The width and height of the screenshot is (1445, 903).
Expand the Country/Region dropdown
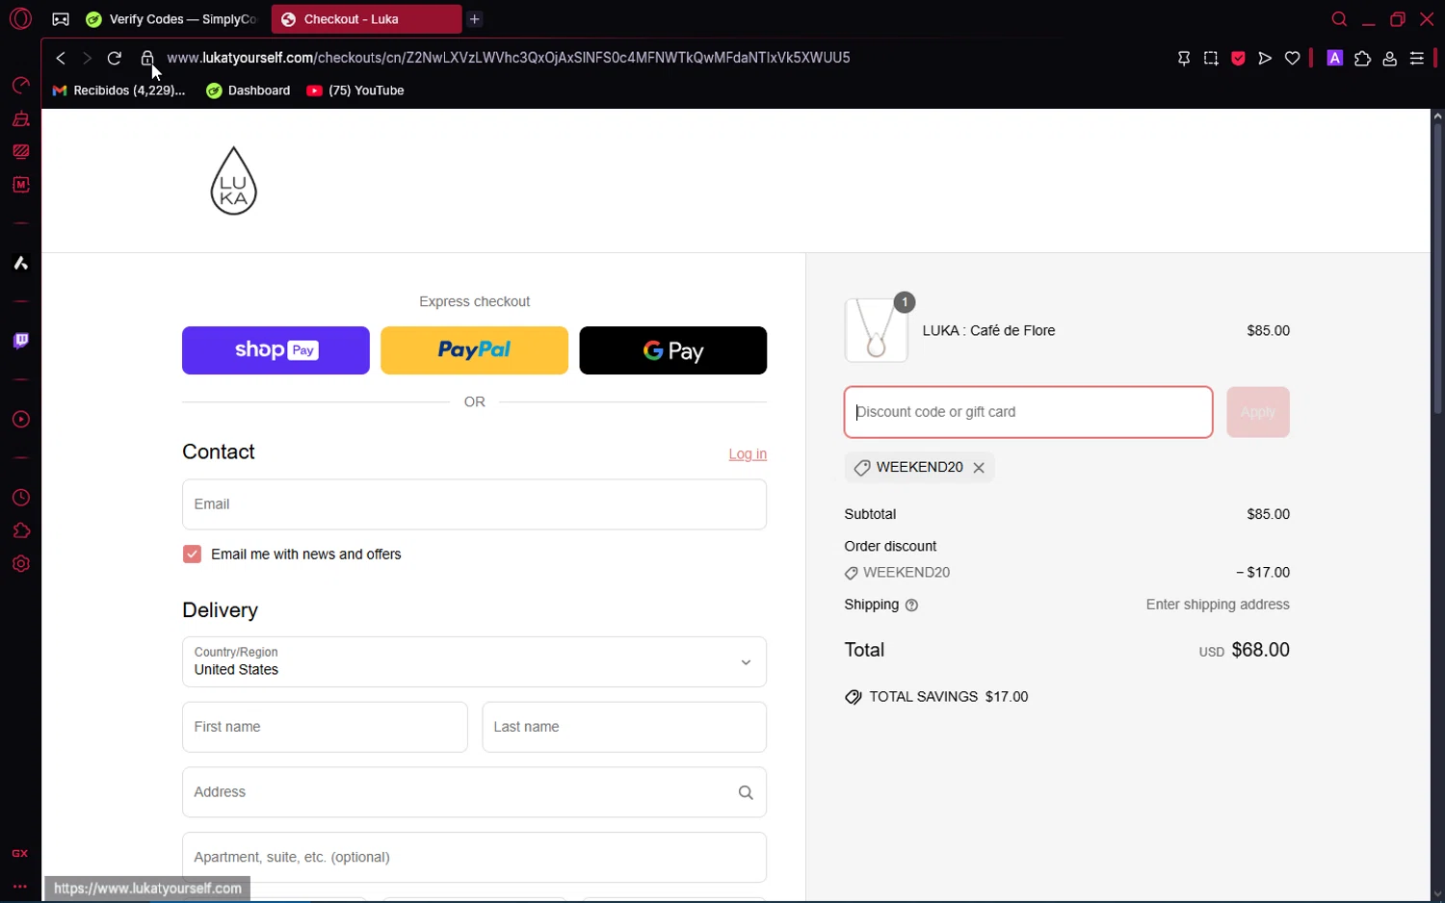coord(474,661)
